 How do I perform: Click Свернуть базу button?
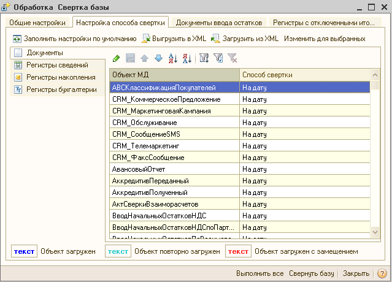click(313, 273)
